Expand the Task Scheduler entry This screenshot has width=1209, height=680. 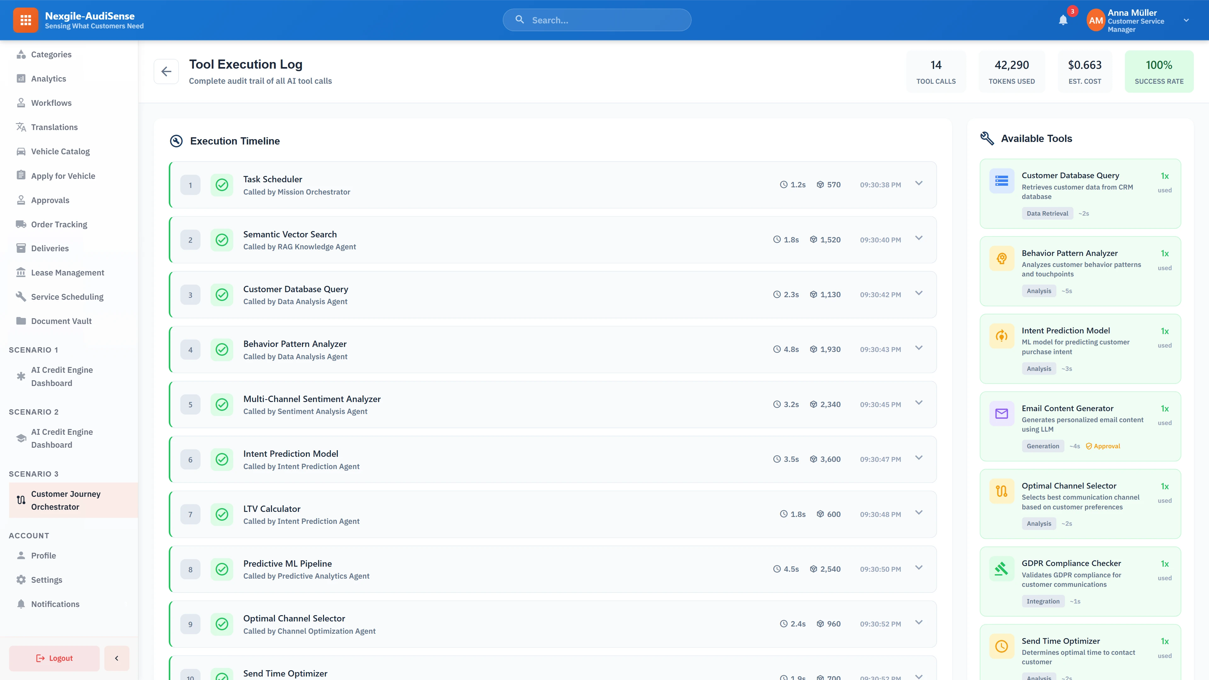pyautogui.click(x=918, y=184)
